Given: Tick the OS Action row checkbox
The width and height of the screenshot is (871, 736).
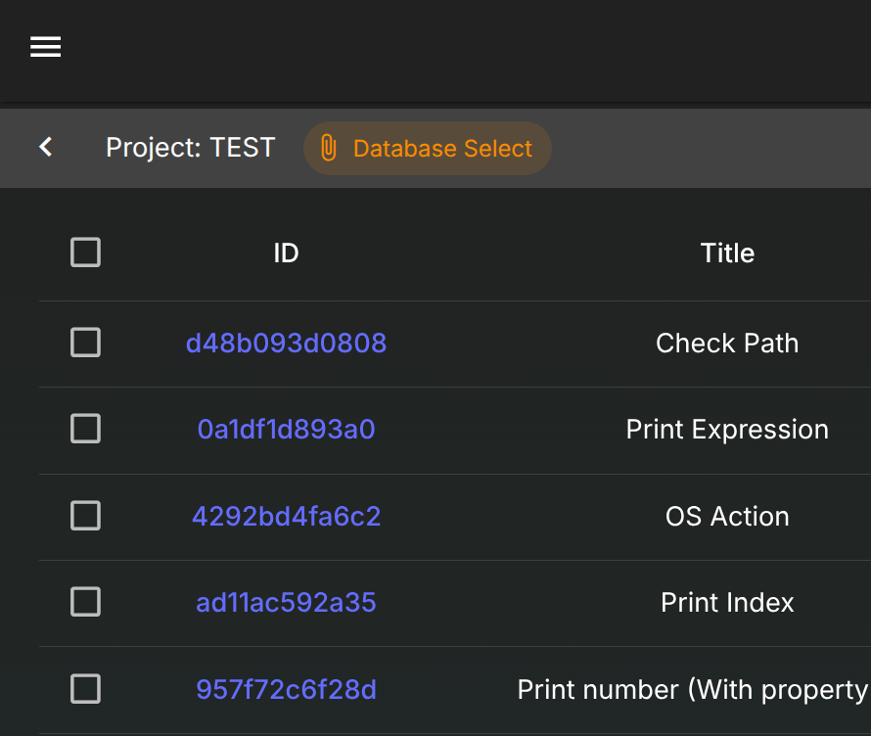Looking at the screenshot, I should pos(86,516).
